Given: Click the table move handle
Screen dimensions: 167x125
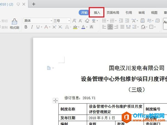Looking at the screenshot, I should [55, 101].
